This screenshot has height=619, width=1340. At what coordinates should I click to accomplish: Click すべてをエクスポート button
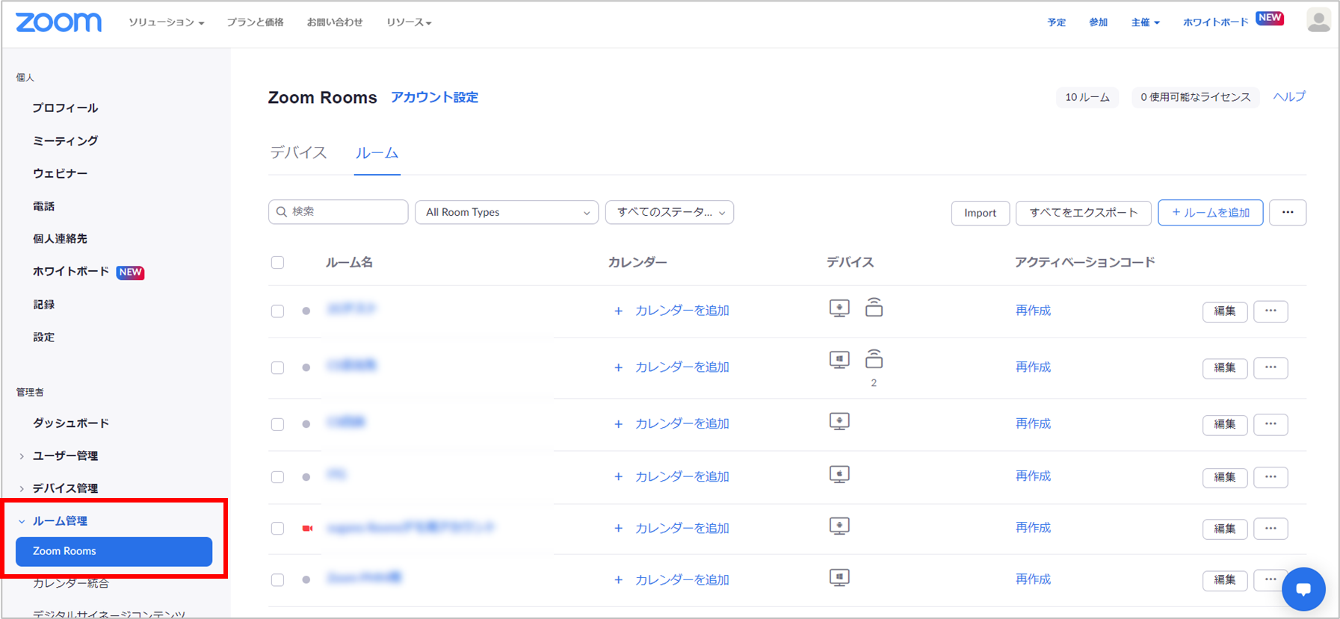coord(1083,213)
